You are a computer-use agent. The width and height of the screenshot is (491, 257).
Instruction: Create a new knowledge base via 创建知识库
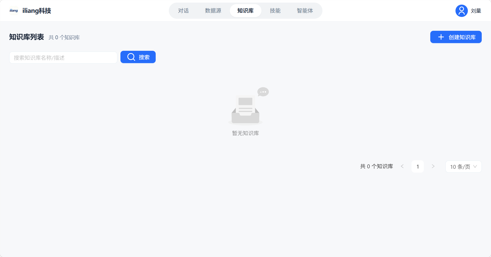(456, 37)
